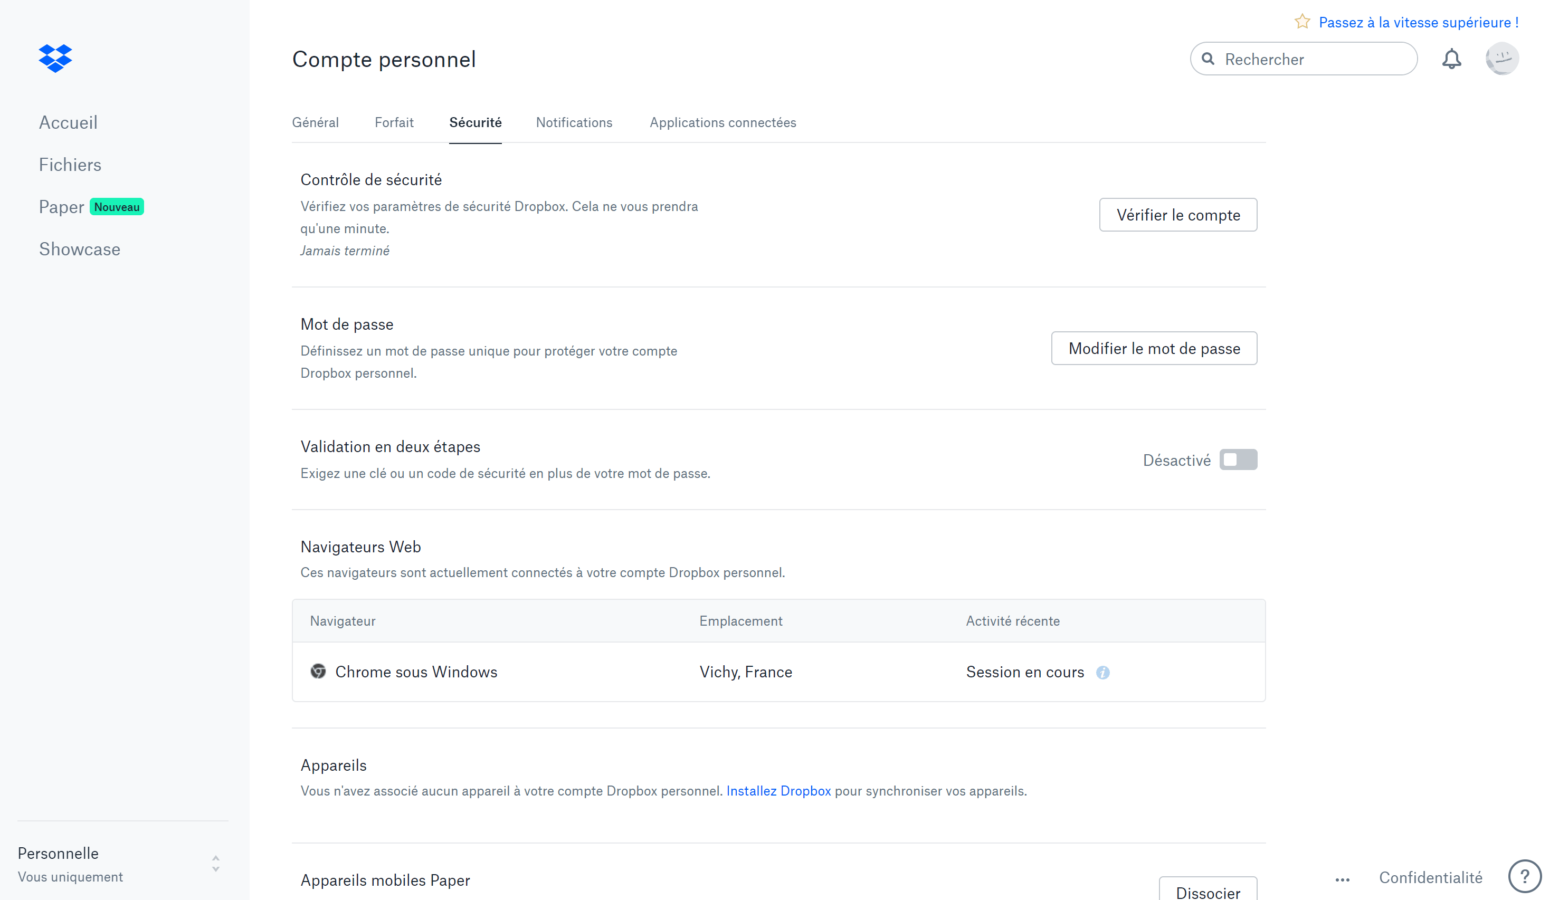Click the Vérifier le compte button

(x=1177, y=215)
